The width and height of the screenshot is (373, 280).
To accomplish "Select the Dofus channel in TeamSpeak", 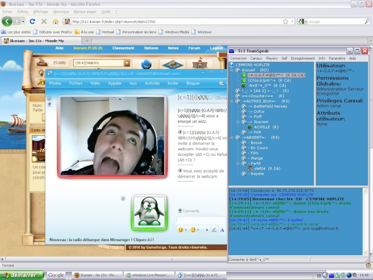I will (256, 112).
